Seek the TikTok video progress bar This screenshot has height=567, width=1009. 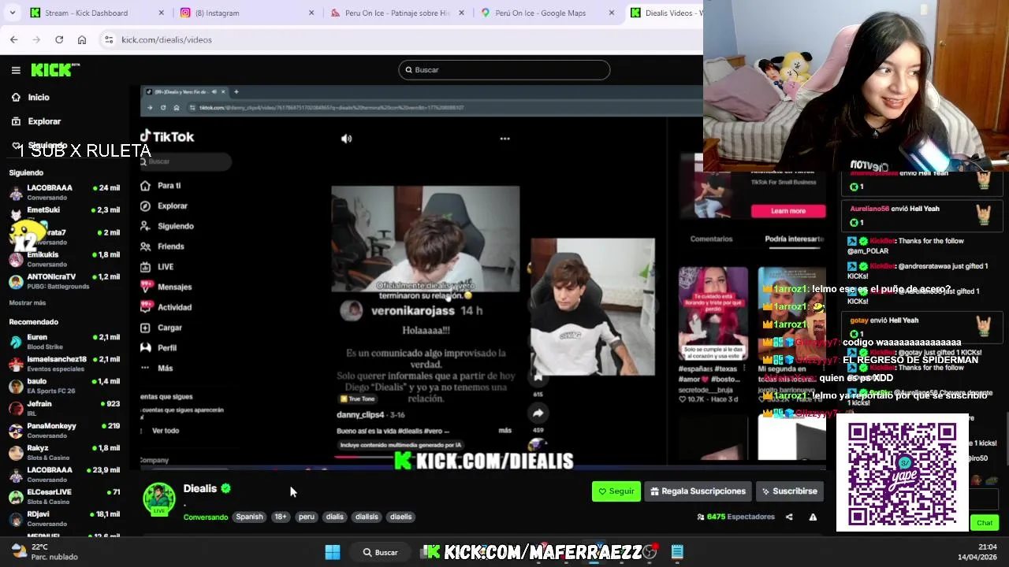click(426, 456)
